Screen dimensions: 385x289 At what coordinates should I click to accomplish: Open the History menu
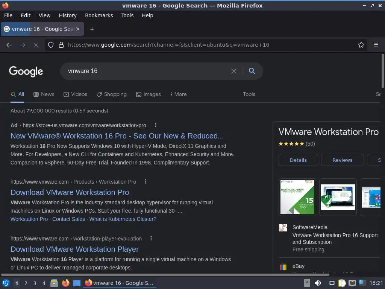tap(68, 15)
